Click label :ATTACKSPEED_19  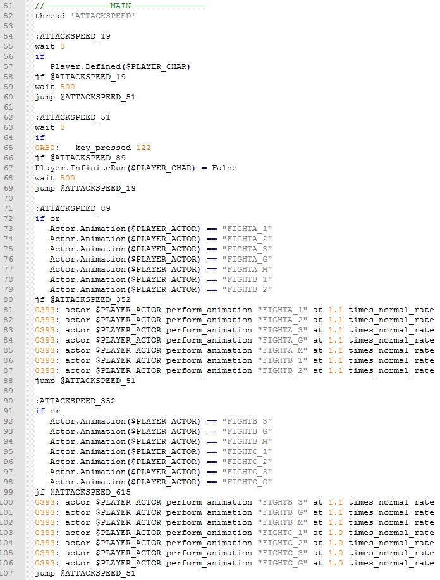tap(73, 36)
